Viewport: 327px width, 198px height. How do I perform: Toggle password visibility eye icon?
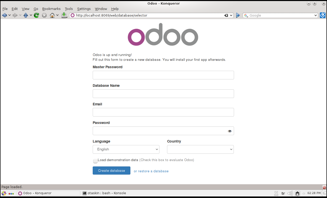[230, 131]
